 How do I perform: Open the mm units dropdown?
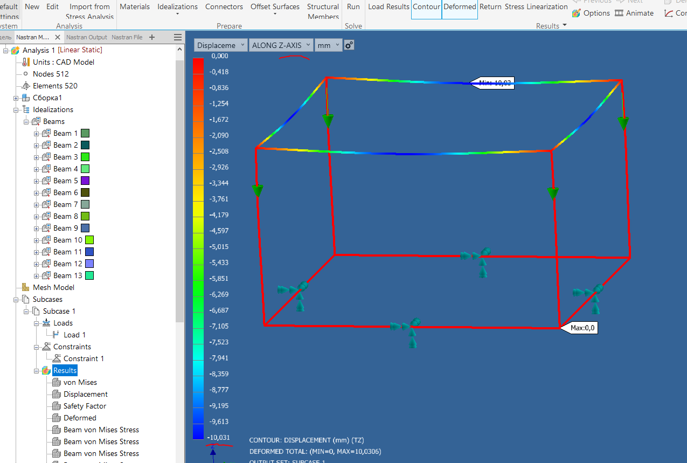click(x=328, y=45)
